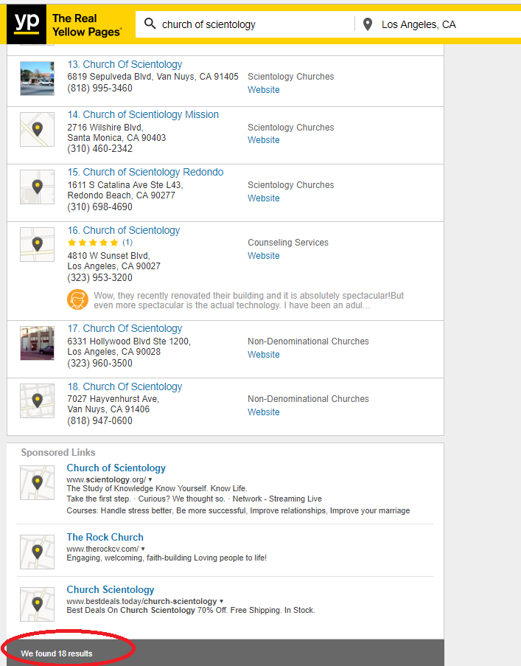The height and width of the screenshot is (666, 521).
Task: Click the Los Angeles, CA location field
Action: (438, 24)
